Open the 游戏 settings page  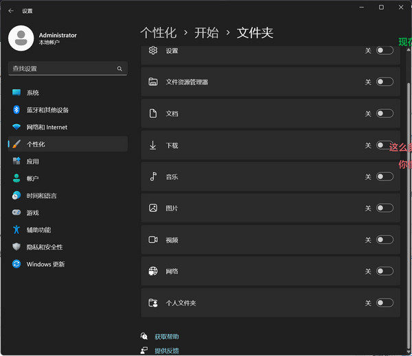[68, 213]
